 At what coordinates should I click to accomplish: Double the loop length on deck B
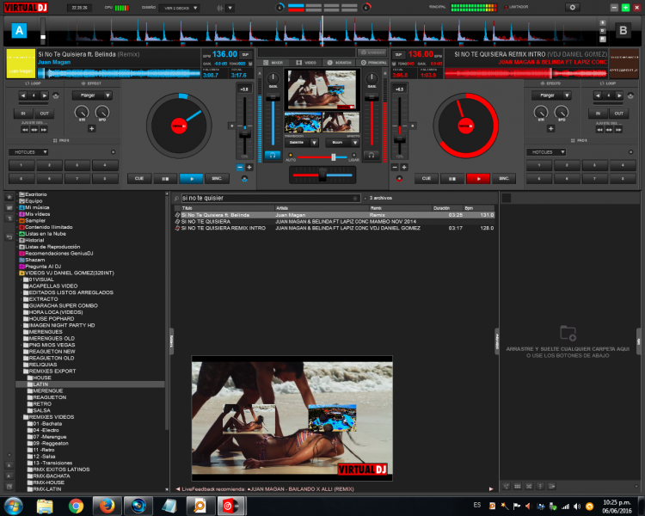pos(619,95)
